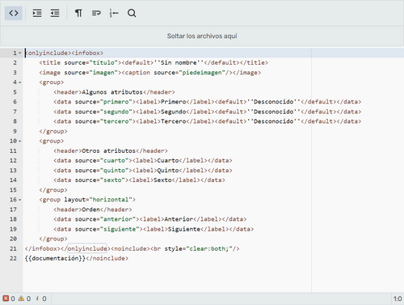Image resolution: width=404 pixels, height=305 pixels.
Task: Click line number 12 in the gutter
Action: (13, 161)
